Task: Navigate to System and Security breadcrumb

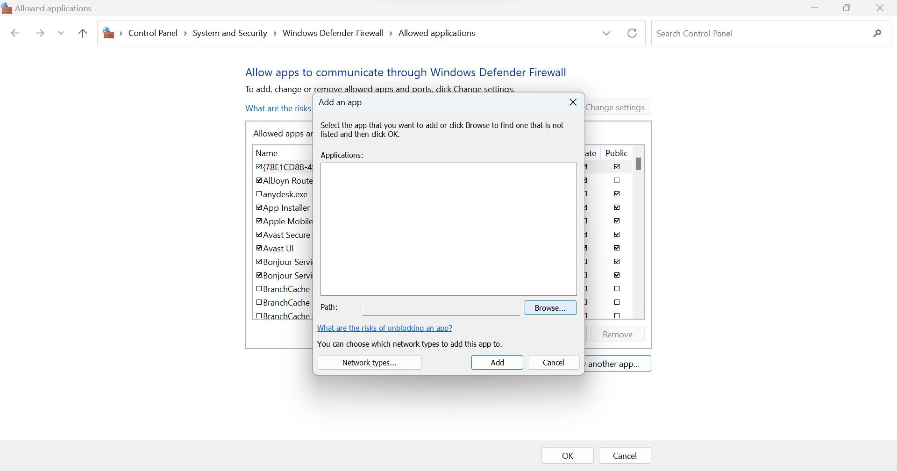Action: pyautogui.click(x=230, y=33)
